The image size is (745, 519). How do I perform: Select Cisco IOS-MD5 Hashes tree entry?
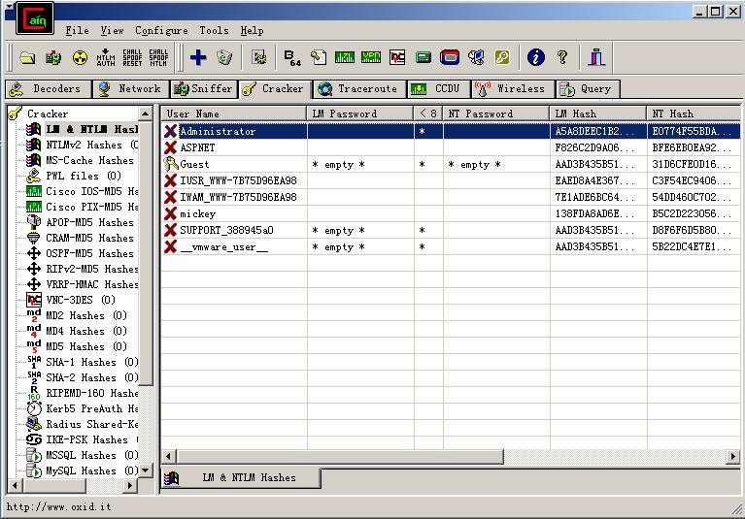[84, 191]
